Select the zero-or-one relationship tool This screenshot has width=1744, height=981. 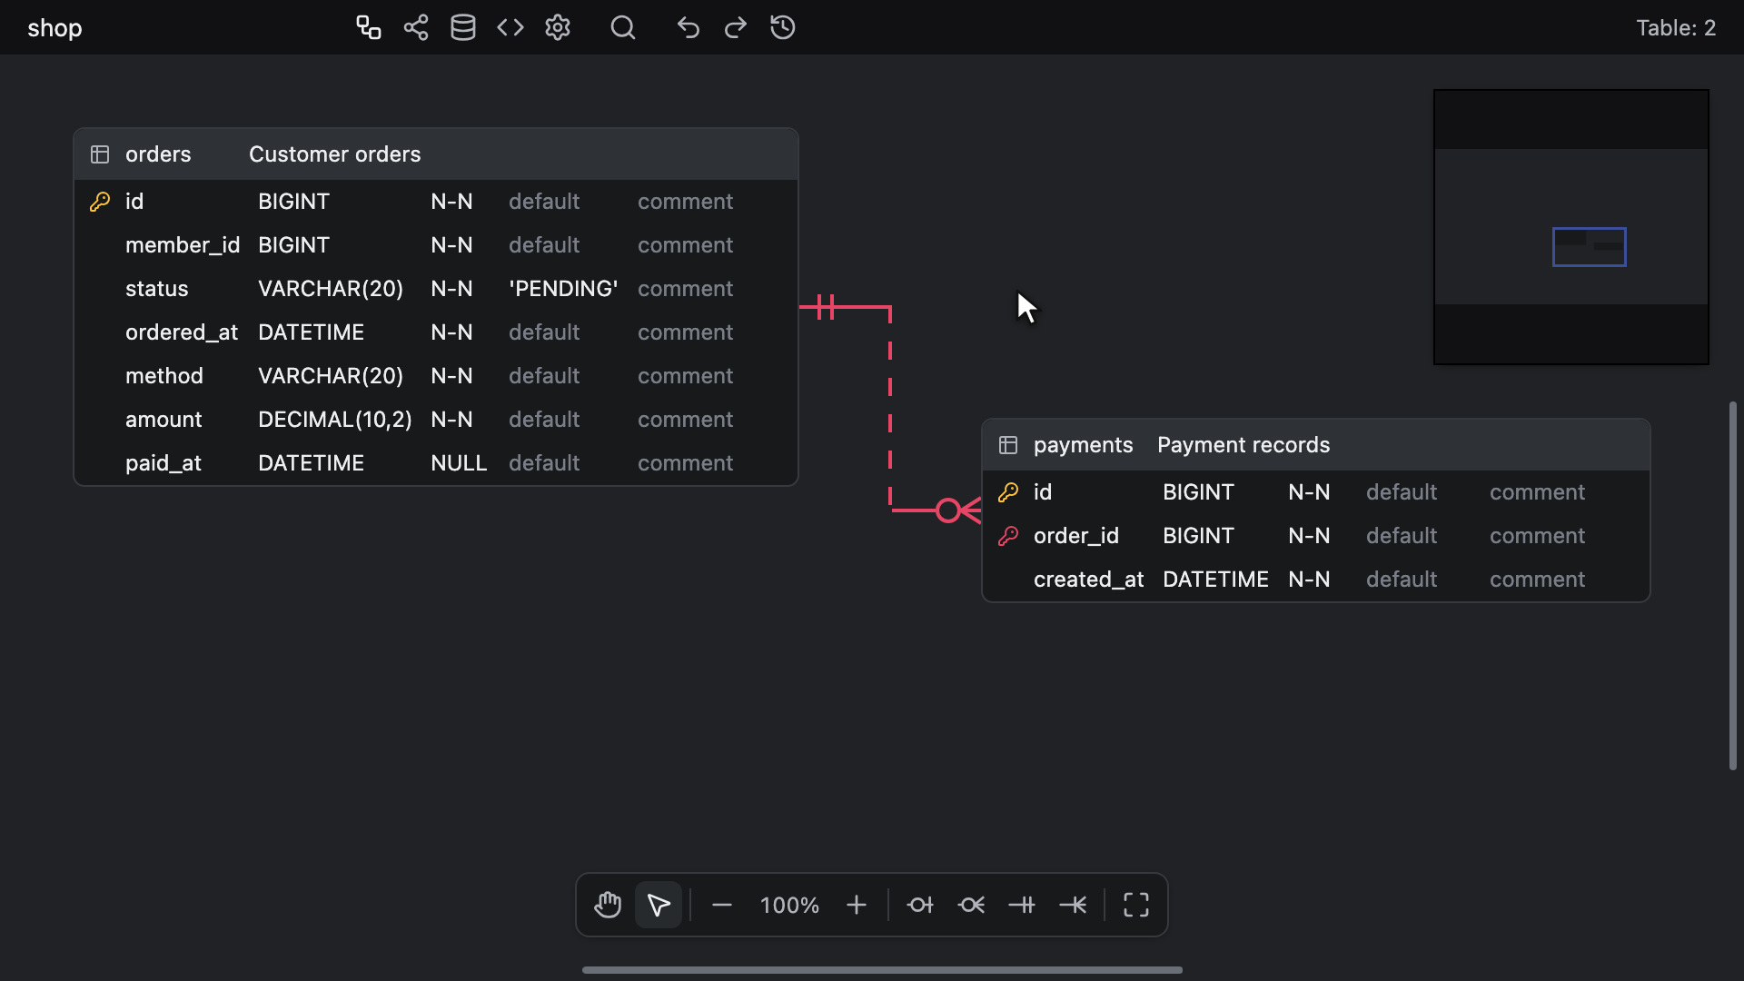[x=920, y=905]
